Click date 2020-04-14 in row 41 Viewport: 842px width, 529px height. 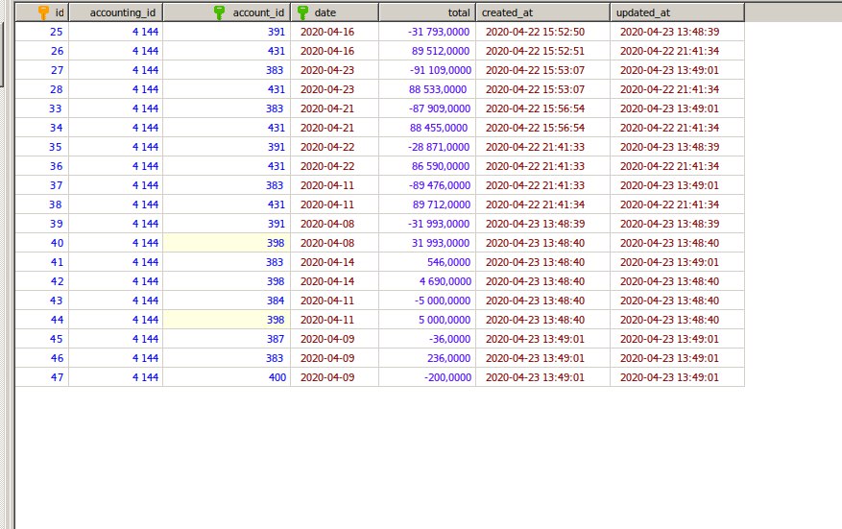(334, 262)
